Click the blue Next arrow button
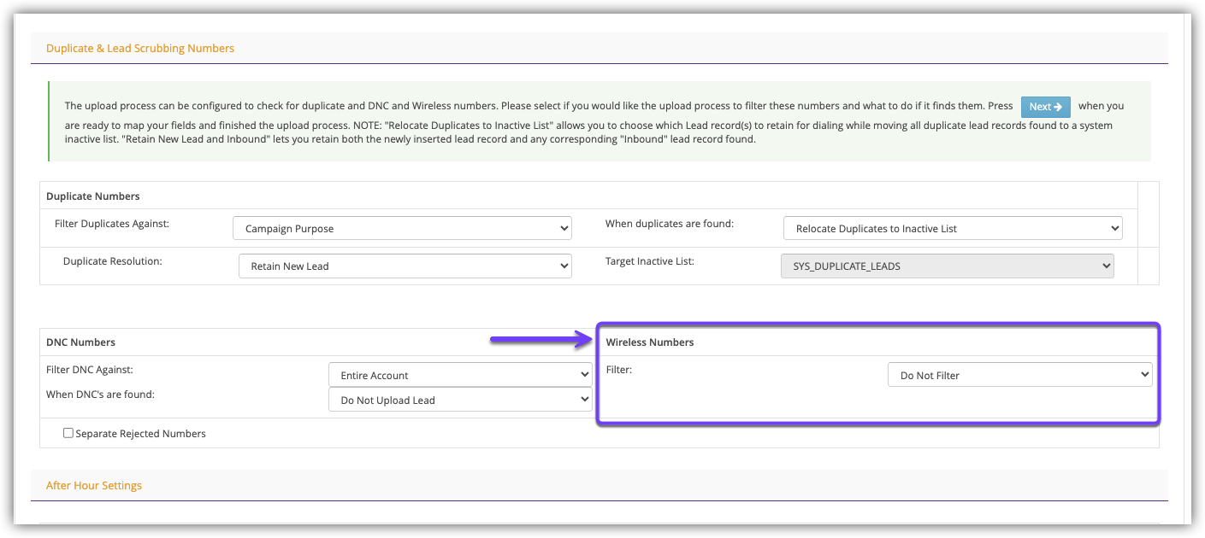 click(x=1045, y=107)
